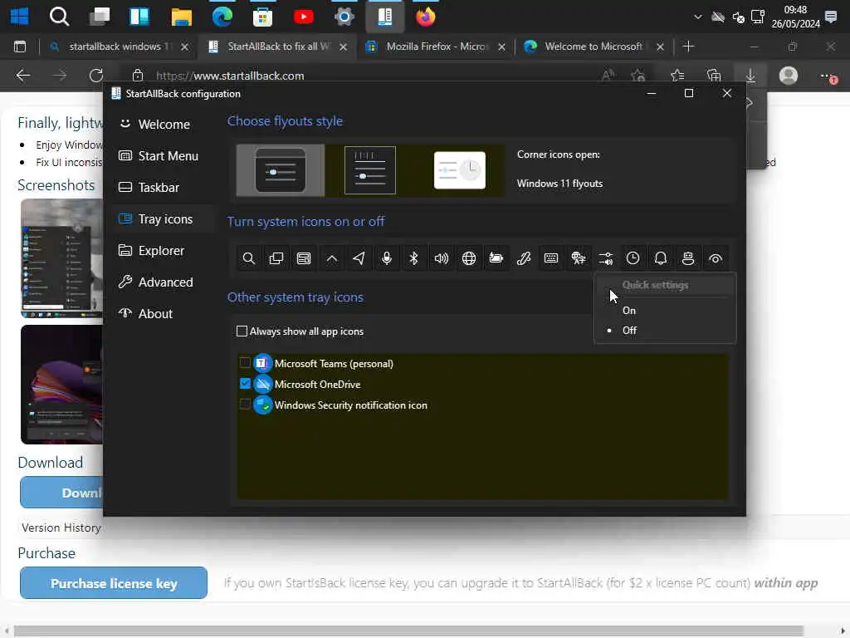Toggle the Microphone system icon
Image resolution: width=850 pixels, height=638 pixels.
pyautogui.click(x=387, y=258)
